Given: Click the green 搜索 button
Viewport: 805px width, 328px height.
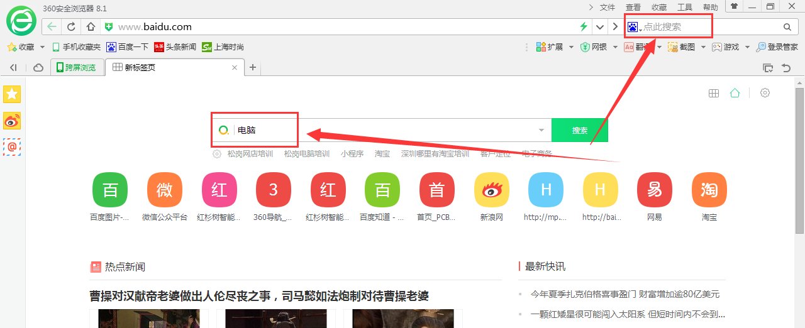Looking at the screenshot, I should [580, 130].
